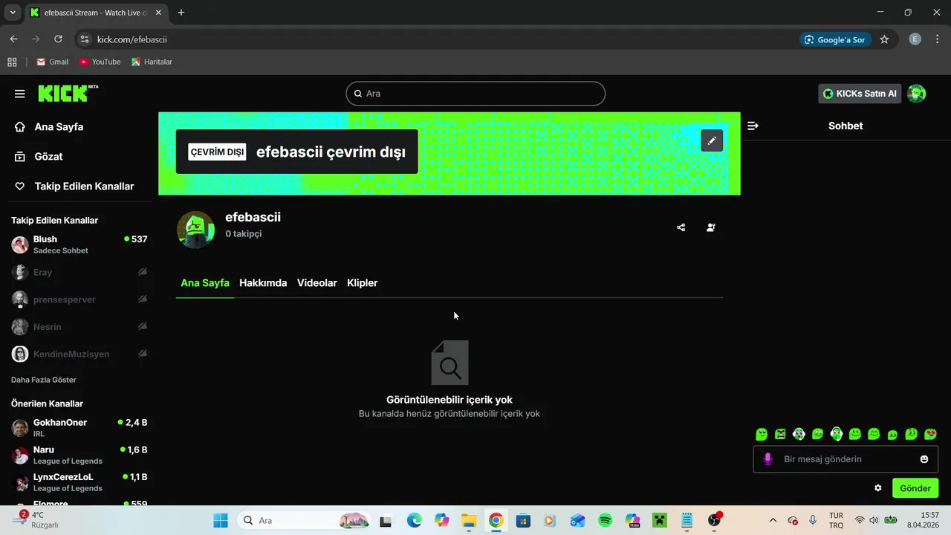The width and height of the screenshot is (951, 535).
Task: Open TUR TRQ language switcher
Action: [x=836, y=520]
